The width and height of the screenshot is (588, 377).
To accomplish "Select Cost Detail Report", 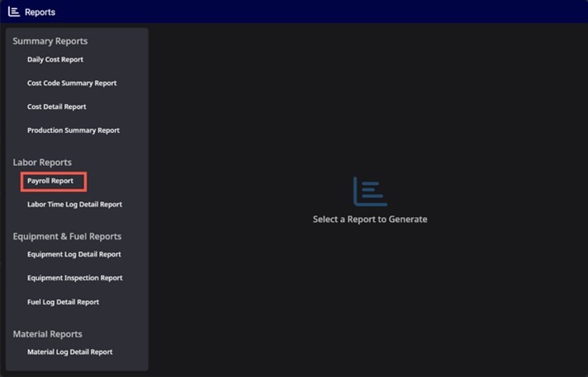I will (57, 106).
